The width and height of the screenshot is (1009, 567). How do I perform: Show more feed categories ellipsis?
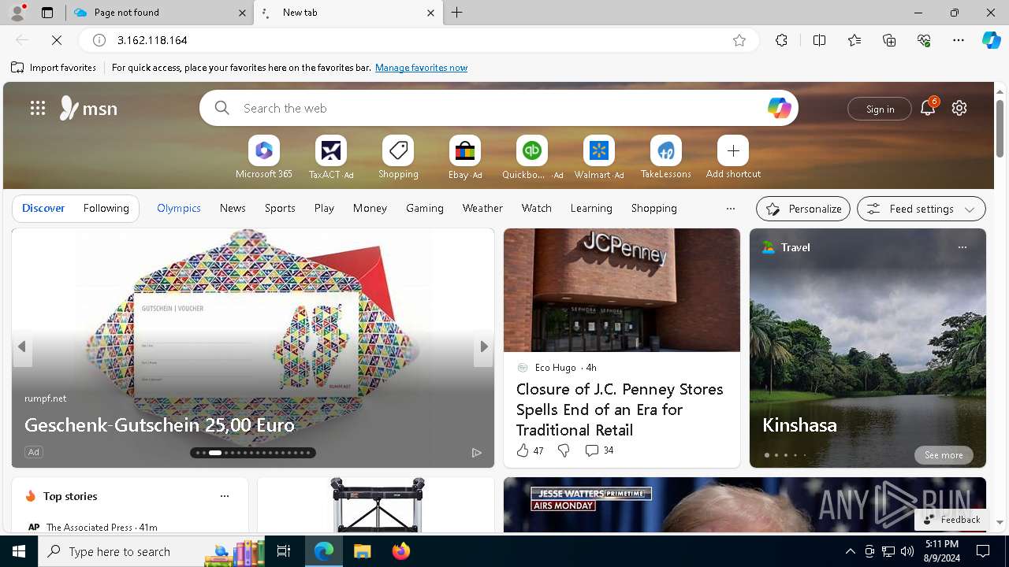730,209
